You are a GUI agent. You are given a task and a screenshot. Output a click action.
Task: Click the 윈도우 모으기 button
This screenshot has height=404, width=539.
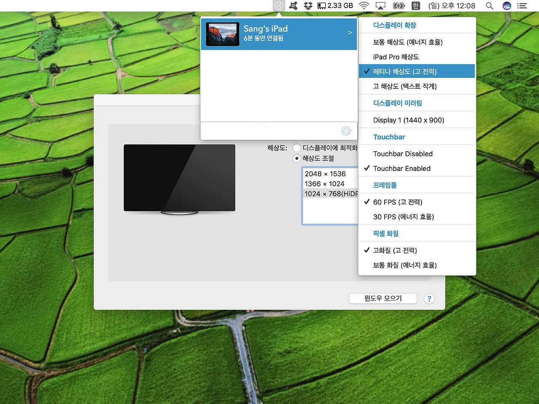tap(383, 298)
